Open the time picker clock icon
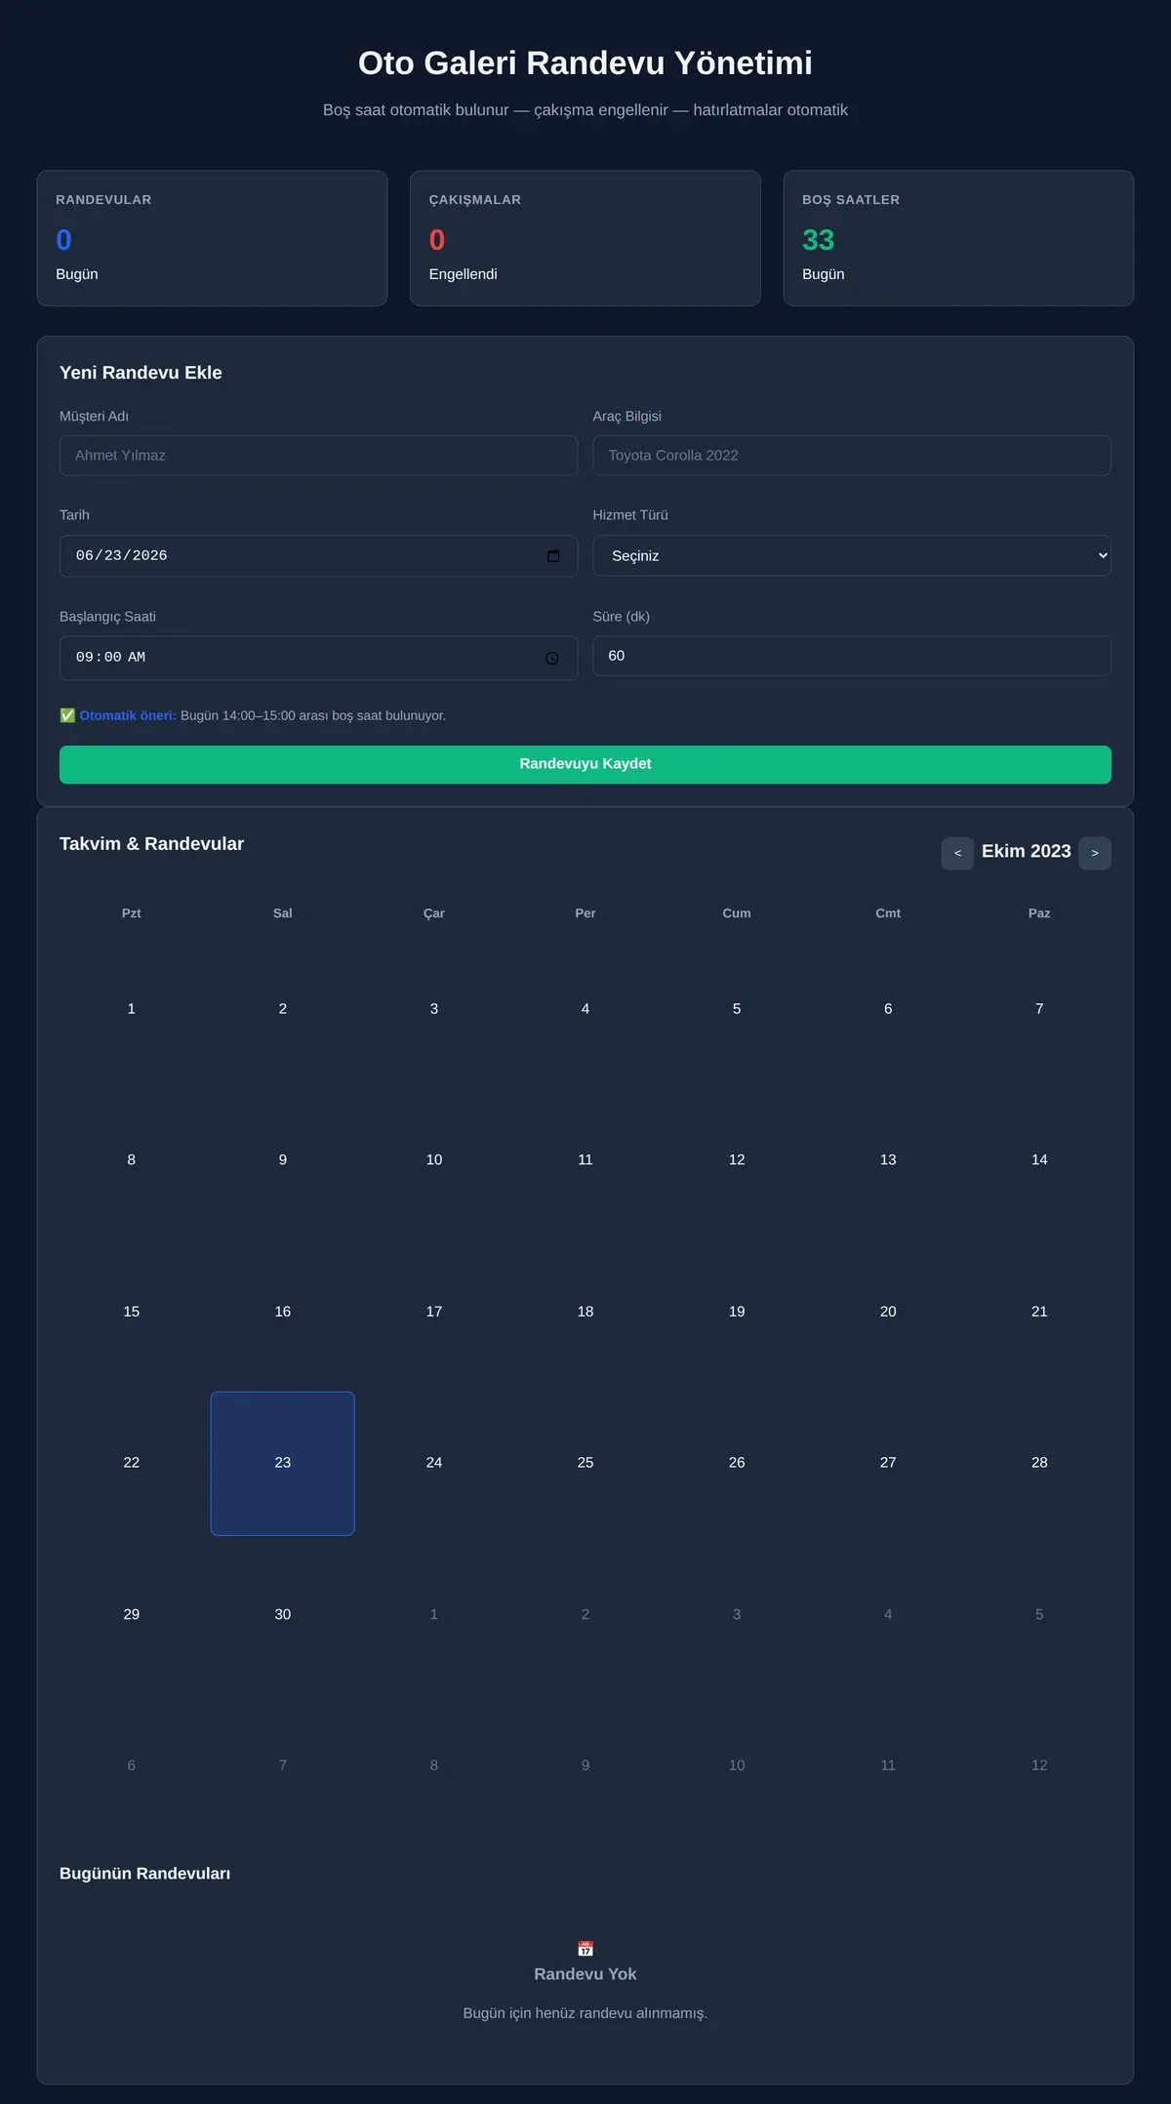 pyautogui.click(x=552, y=658)
